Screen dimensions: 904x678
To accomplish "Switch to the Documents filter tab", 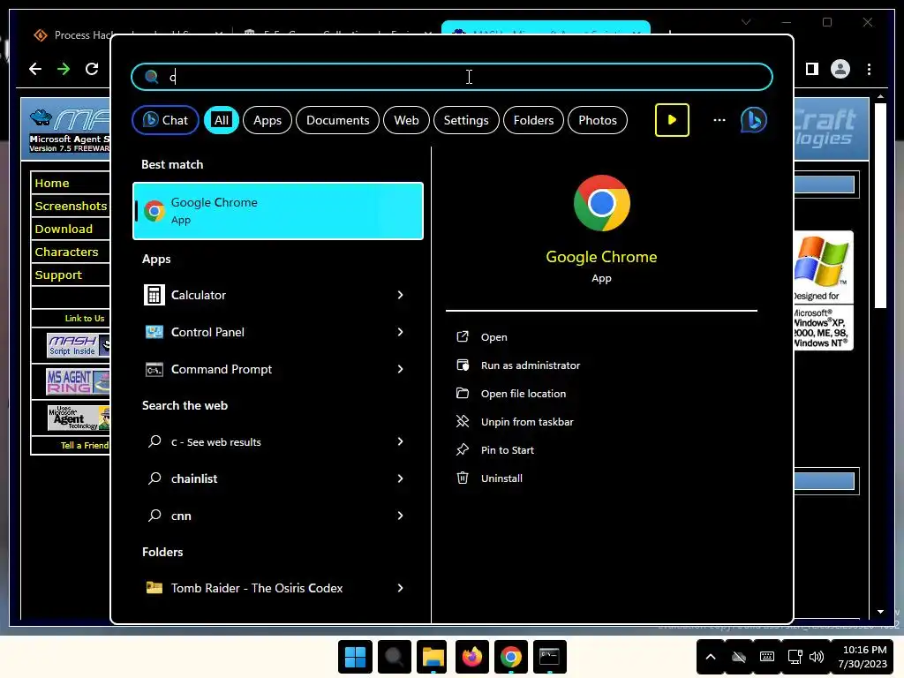I will point(337,120).
